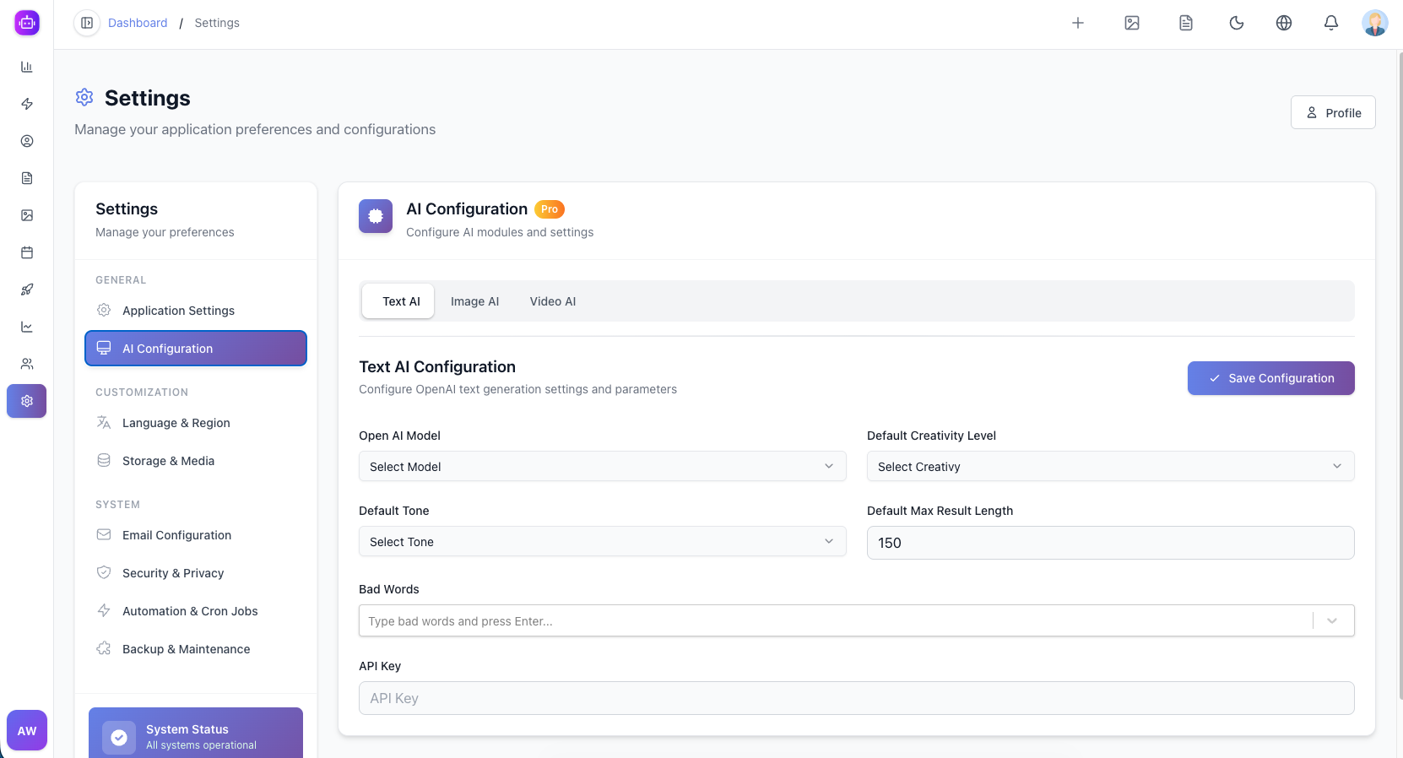Screen dimensions: 1403x758
Task: Click the rocket icon in left sidebar
Action: [27, 290]
